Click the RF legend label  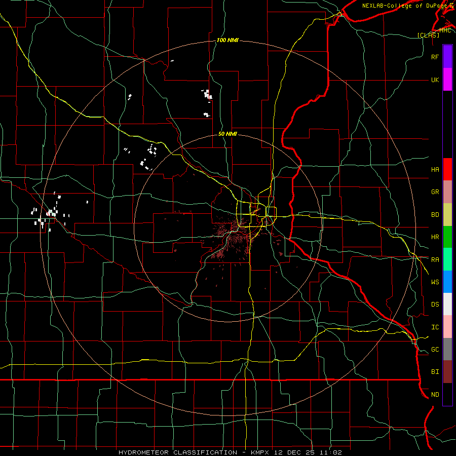(435, 57)
